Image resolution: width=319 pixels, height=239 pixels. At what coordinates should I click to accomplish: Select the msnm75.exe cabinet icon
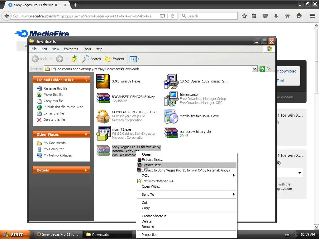(x=103, y=134)
